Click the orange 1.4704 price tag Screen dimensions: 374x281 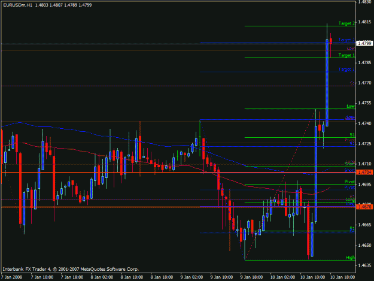click(364, 172)
